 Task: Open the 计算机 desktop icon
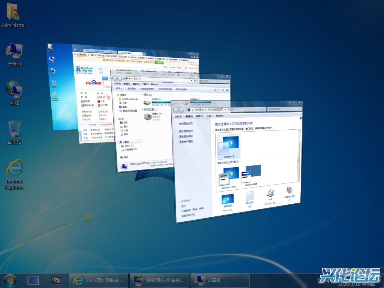click(x=15, y=55)
